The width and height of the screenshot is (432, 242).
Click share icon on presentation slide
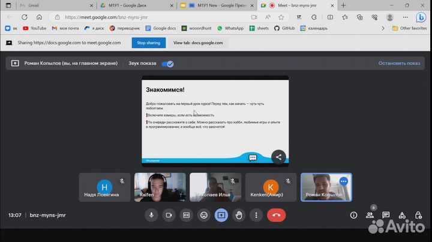278,157
